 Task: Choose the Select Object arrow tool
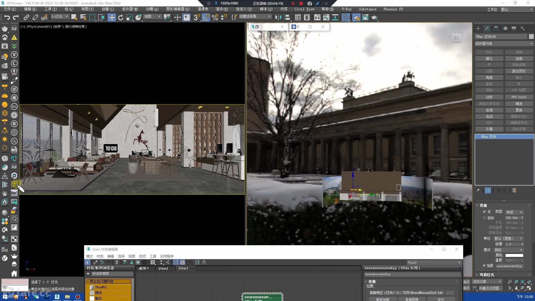tap(74, 18)
